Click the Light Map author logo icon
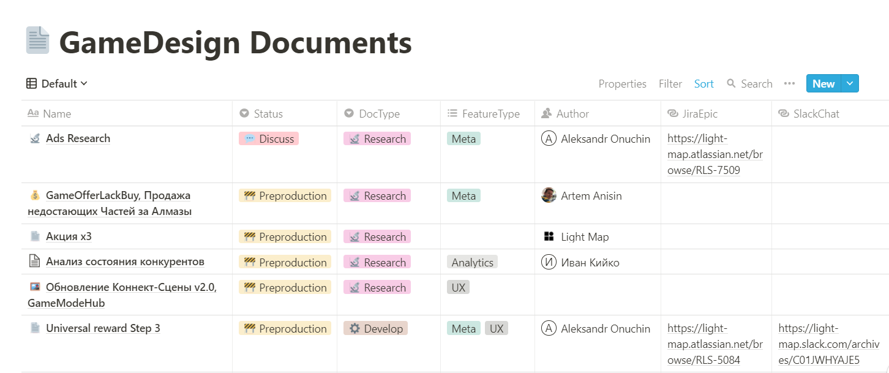This screenshot has width=889, height=373. (x=548, y=236)
